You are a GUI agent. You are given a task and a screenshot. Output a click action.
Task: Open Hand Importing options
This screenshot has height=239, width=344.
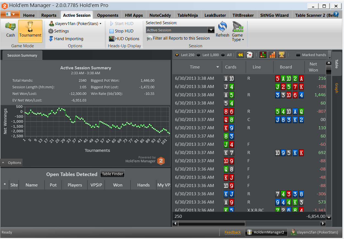pyautogui.click(x=66, y=39)
